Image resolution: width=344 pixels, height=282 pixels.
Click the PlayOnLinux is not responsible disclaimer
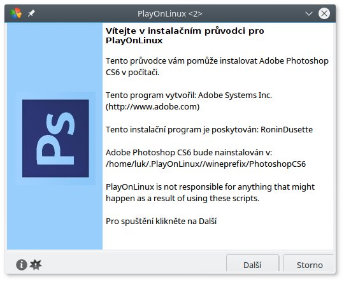coord(210,192)
